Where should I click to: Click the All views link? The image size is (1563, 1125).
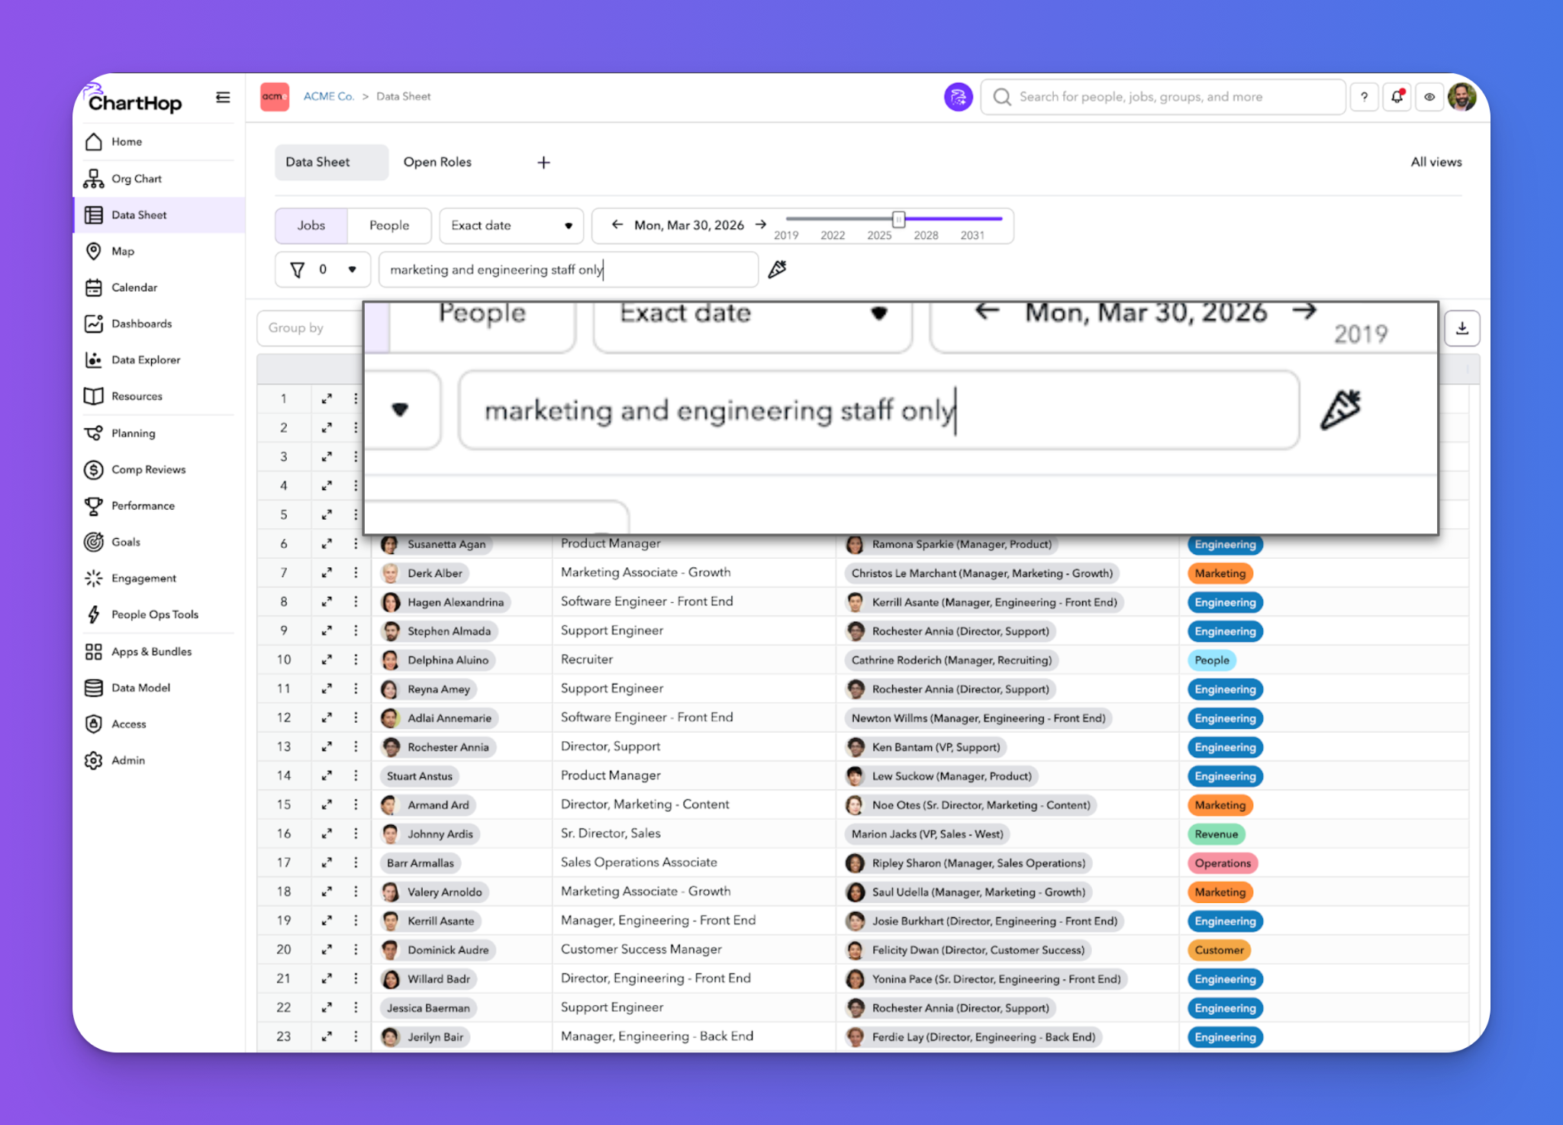coord(1436,162)
